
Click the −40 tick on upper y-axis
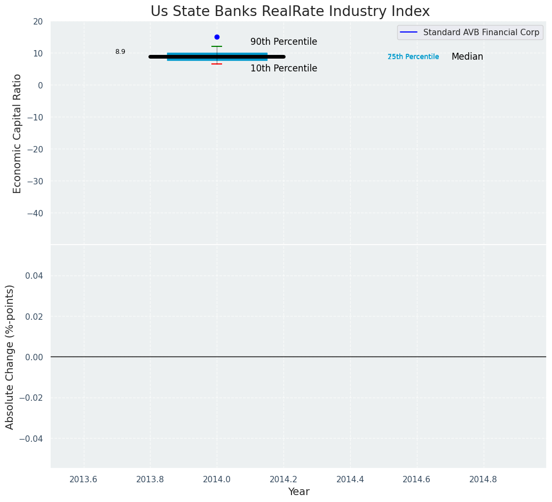click(x=34, y=213)
